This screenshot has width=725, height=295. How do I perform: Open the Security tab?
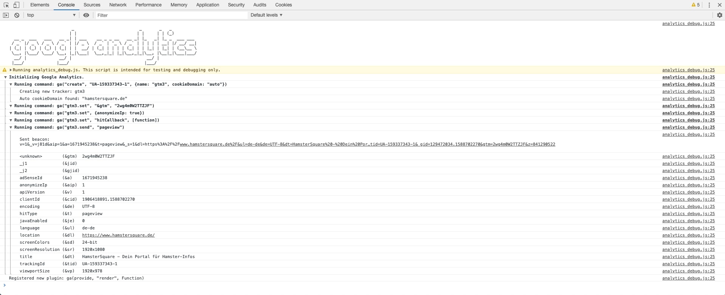(x=236, y=5)
